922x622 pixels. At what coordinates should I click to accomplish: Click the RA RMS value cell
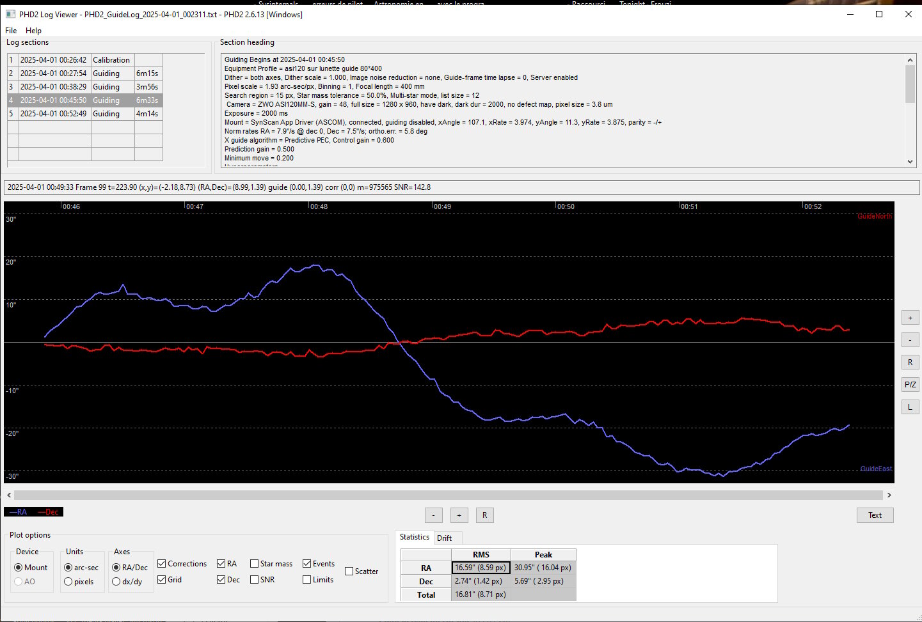(481, 568)
